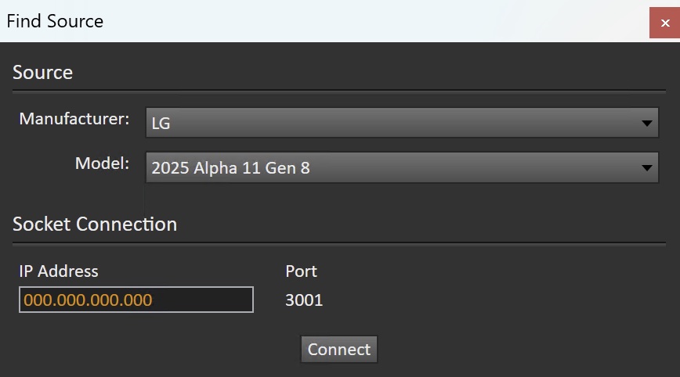Click the Socket Connection section heading
This screenshot has width=680, height=377.
tap(95, 224)
